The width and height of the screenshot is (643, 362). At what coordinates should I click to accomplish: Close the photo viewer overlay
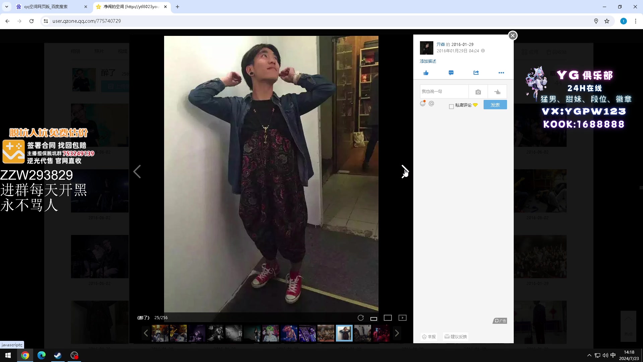point(512,36)
